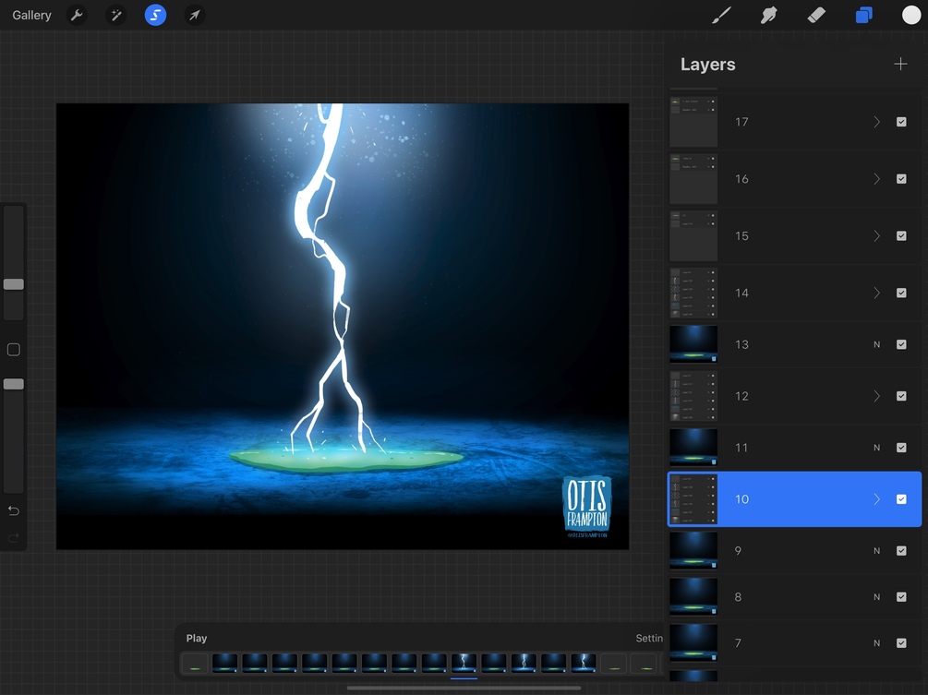
Task: Expand layer group 14 chevron
Action: coord(876,293)
